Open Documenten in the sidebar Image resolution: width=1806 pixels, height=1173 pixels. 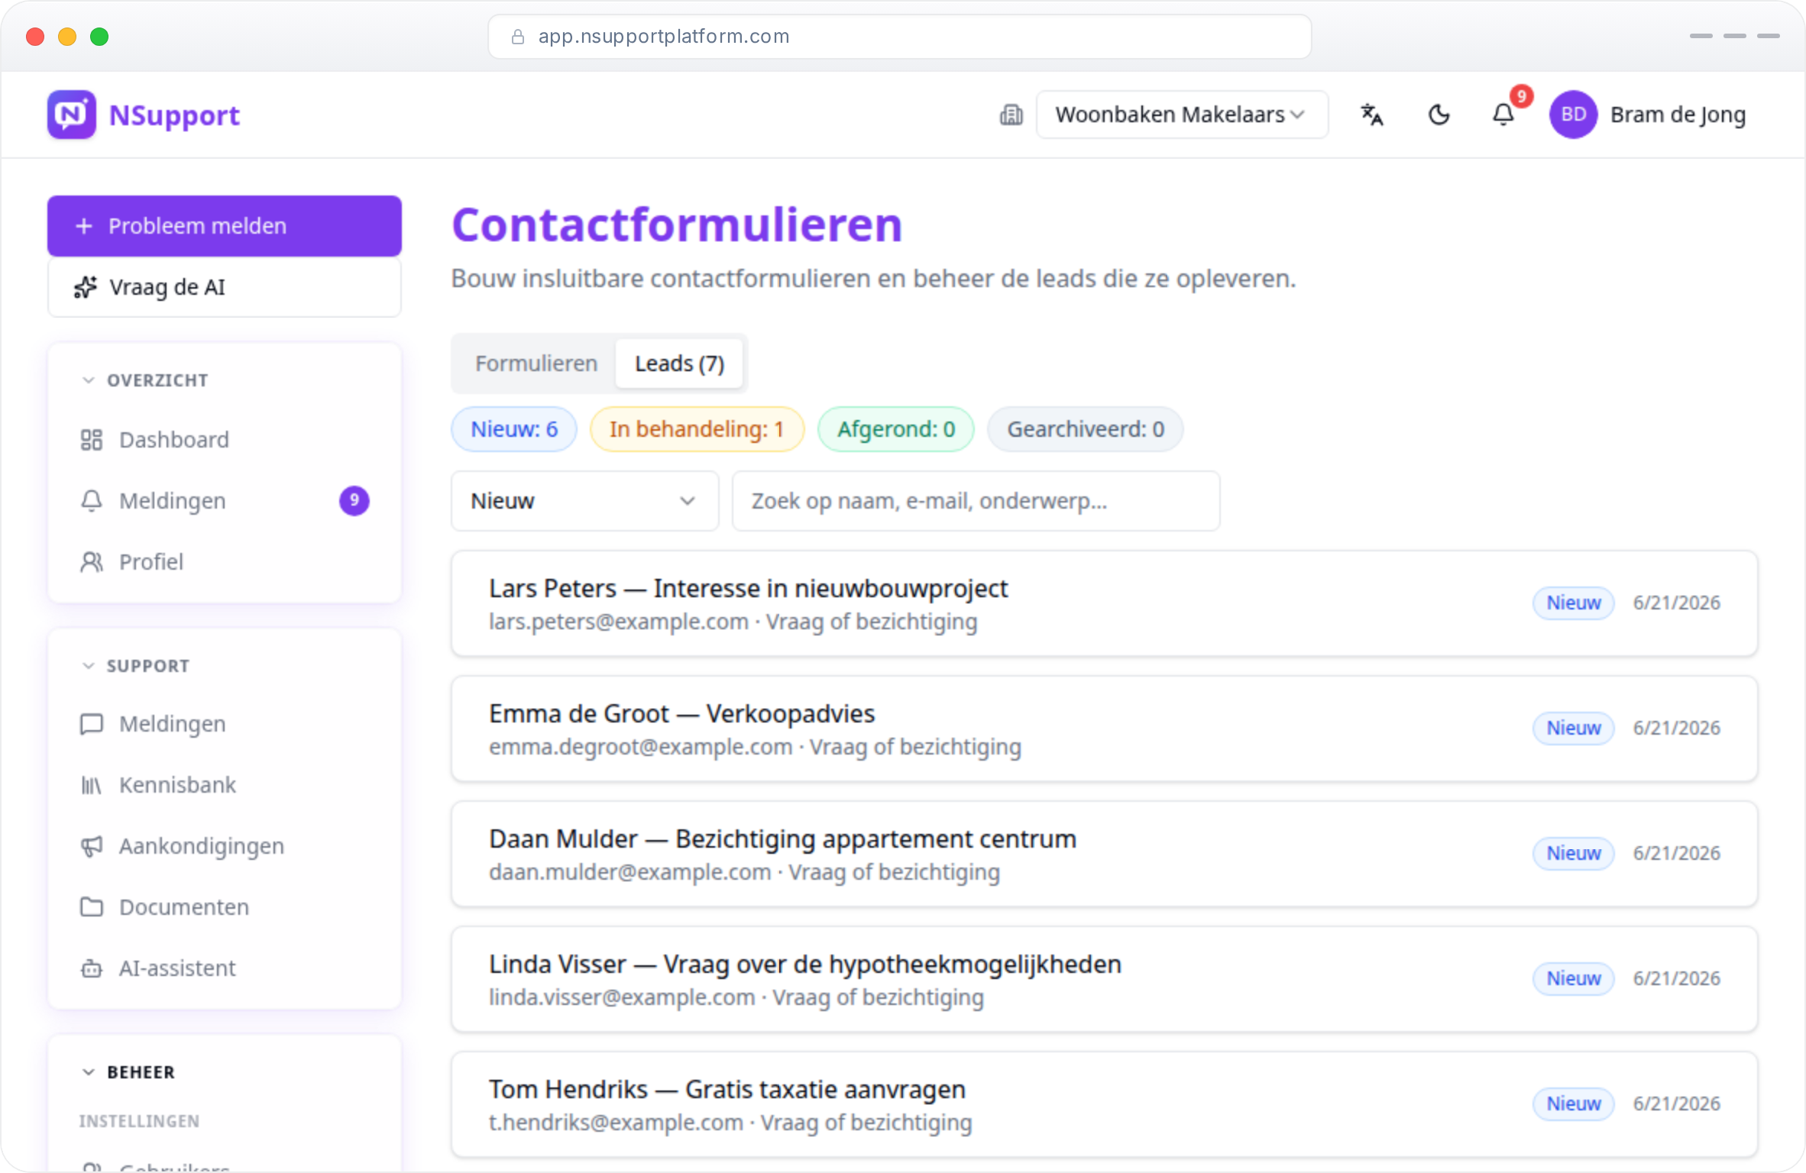225,907
